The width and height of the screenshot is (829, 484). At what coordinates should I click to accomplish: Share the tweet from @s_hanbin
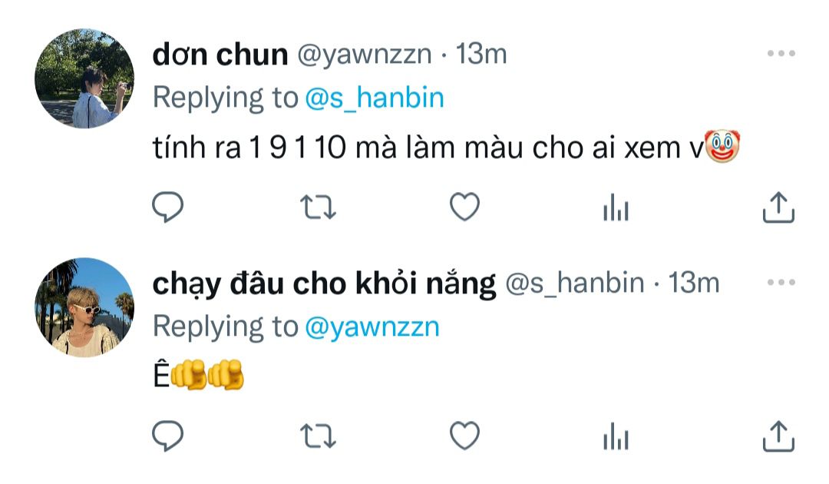click(778, 436)
